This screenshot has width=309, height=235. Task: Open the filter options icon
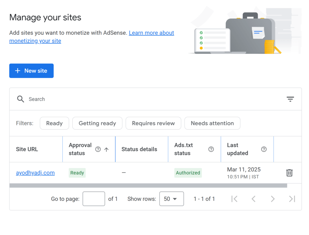tap(290, 99)
